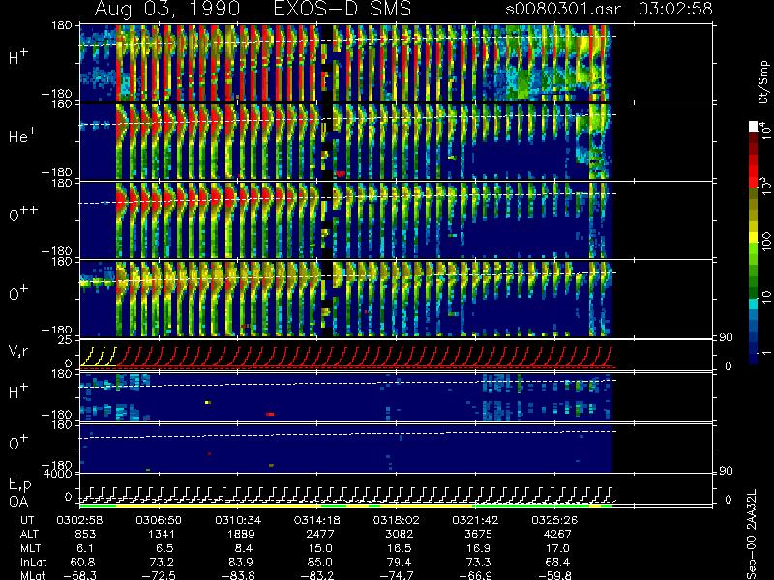
Task: Click the O+ panel label above E,p
Action: 18,442
